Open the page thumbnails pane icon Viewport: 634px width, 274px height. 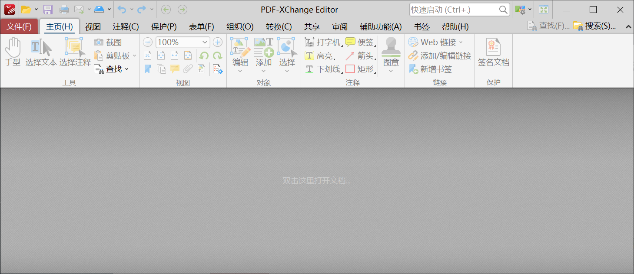click(x=161, y=69)
